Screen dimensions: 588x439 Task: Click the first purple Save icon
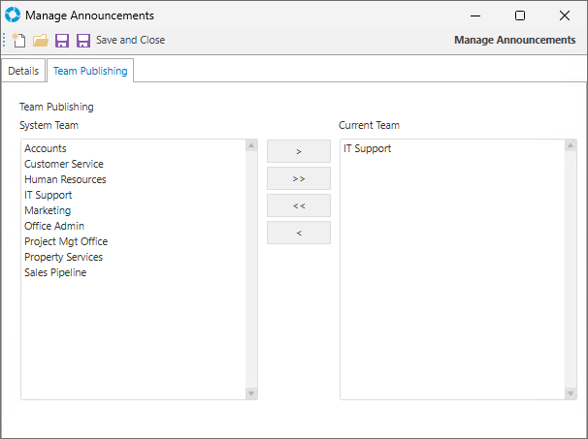click(62, 40)
